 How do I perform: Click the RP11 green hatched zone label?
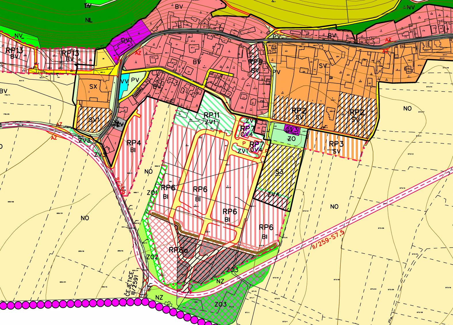tap(211, 115)
